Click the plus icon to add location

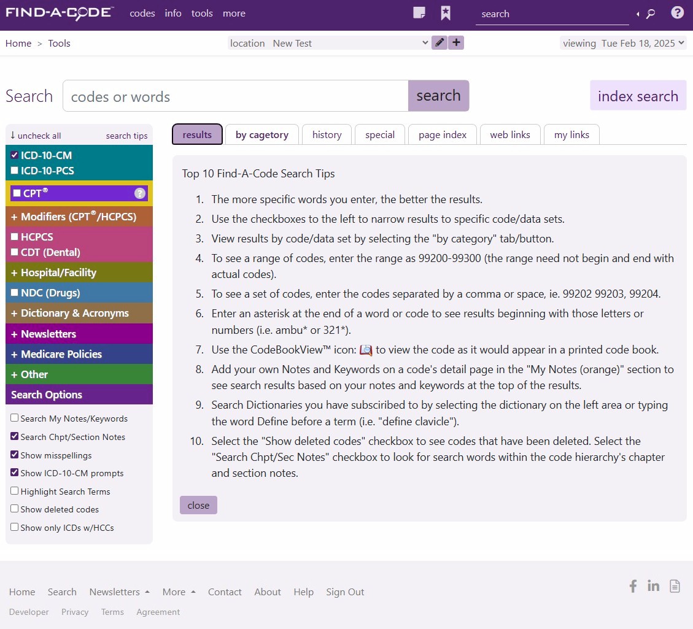456,43
